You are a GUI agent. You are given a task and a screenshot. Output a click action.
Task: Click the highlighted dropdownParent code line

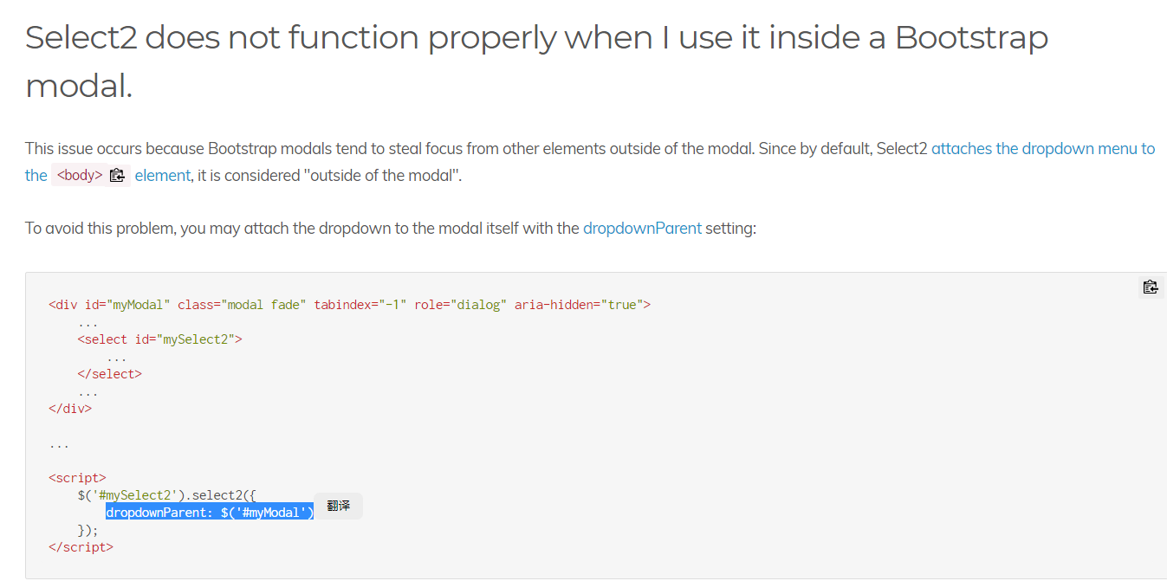pyautogui.click(x=210, y=513)
